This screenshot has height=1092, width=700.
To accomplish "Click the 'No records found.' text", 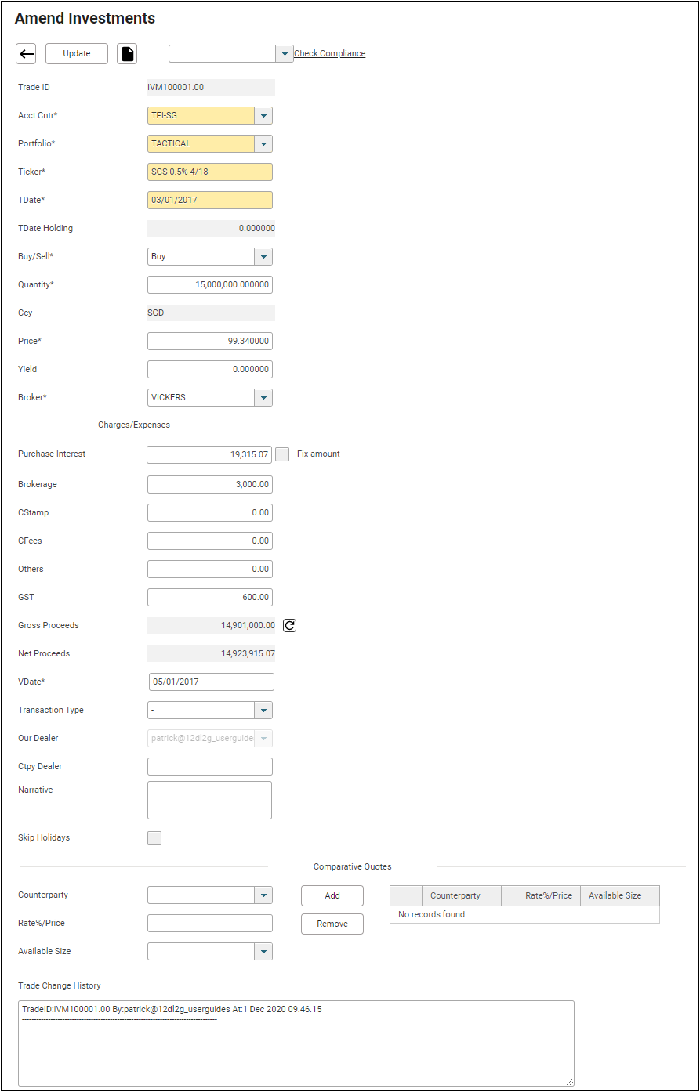I will (x=433, y=915).
